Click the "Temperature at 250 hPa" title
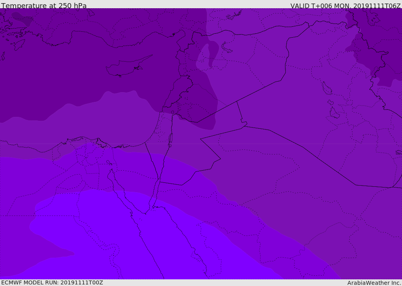Screen dimensions: 402x286 [x=44, y=5]
